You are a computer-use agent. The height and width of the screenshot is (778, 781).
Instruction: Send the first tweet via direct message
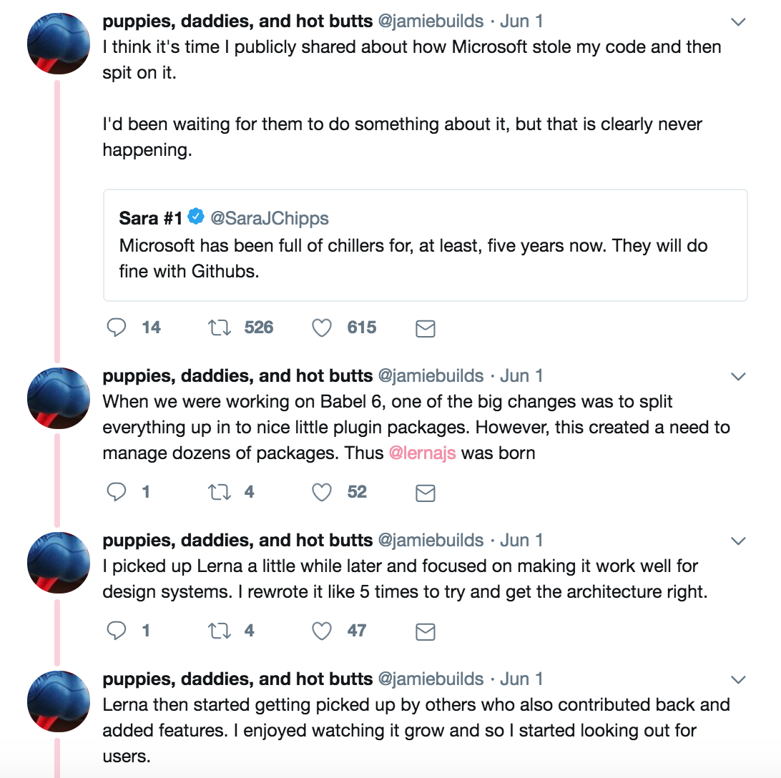point(426,328)
